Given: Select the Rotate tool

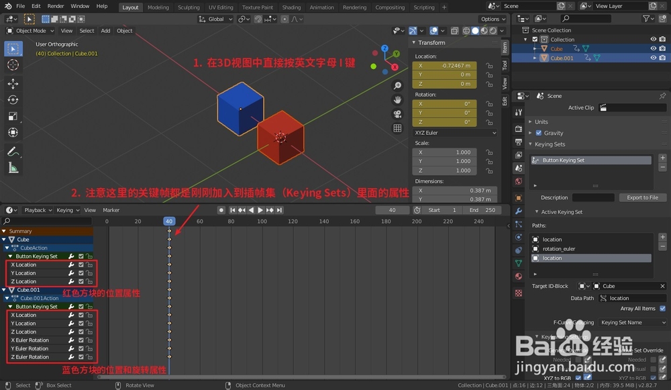Looking at the screenshot, I should (13, 100).
